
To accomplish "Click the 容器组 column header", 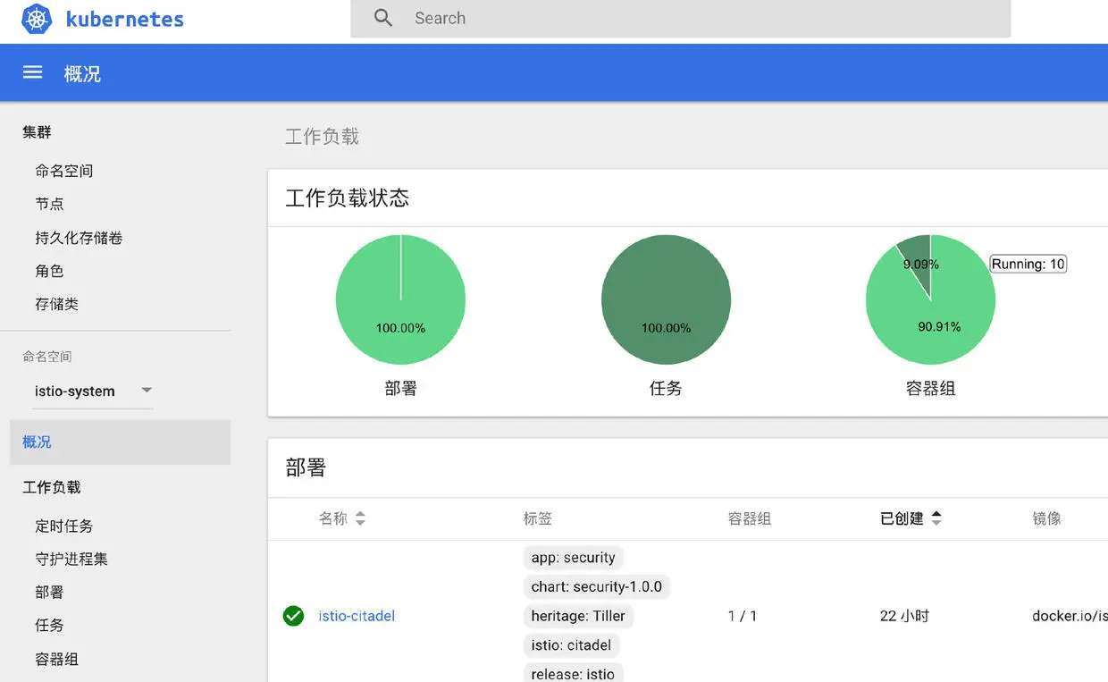I will pos(750,518).
